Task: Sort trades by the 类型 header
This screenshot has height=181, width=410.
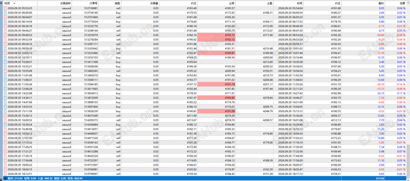Action: [110, 3]
